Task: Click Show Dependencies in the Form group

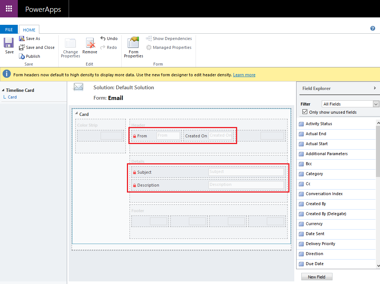Action: click(169, 39)
